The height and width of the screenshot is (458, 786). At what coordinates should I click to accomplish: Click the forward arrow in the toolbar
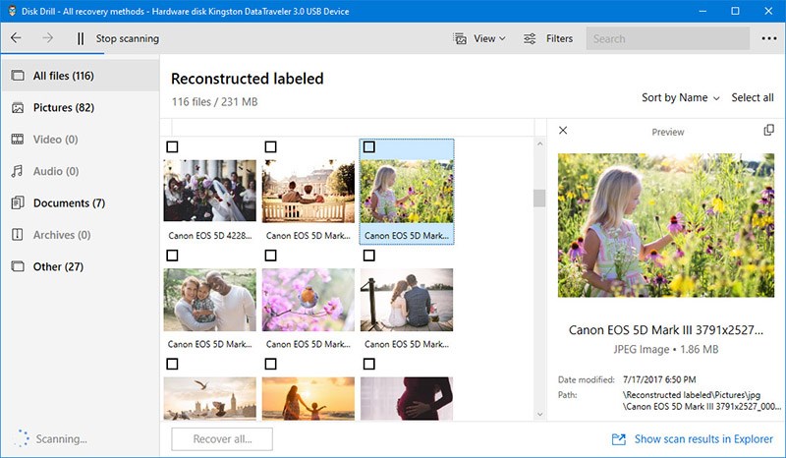coord(47,38)
